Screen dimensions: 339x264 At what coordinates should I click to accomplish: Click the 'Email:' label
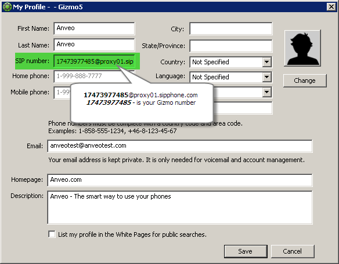pos(35,146)
